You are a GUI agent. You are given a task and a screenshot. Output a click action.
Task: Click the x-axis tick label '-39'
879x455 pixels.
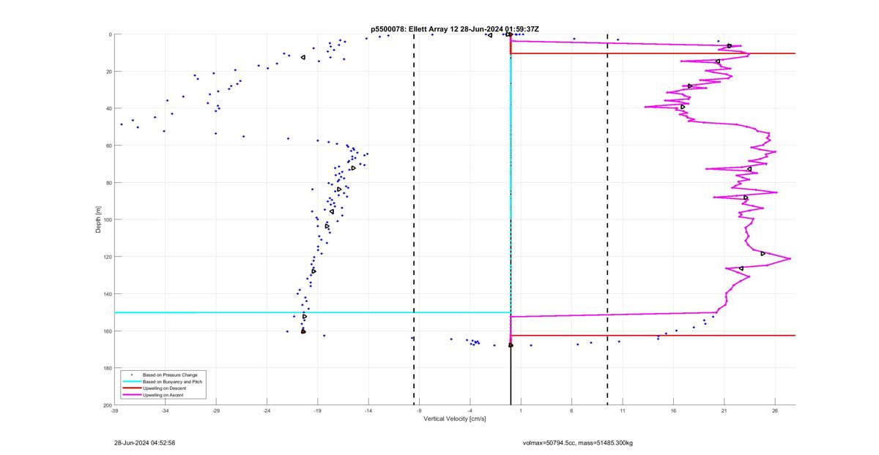pyautogui.click(x=114, y=411)
